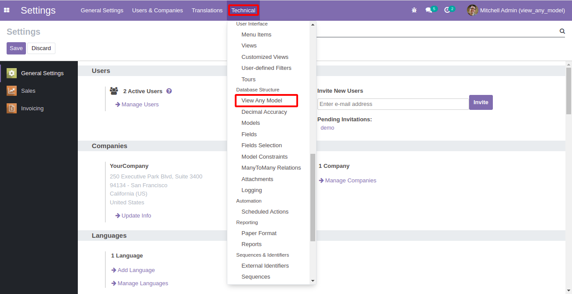Click the Manage Users link
This screenshot has height=294, width=572.
[140, 105]
